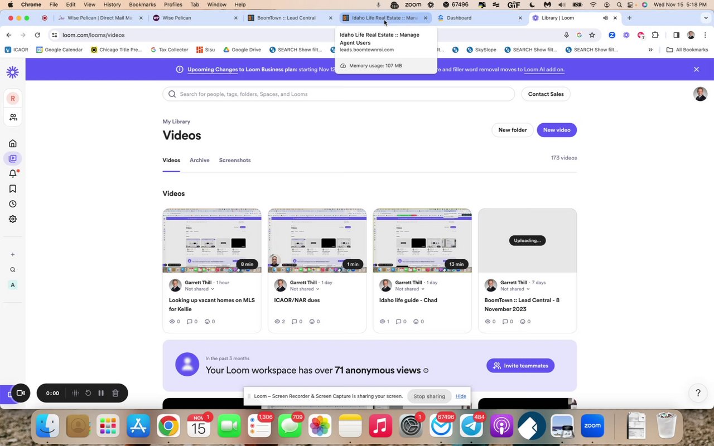714x446 pixels.
Task: Open Zoom from the Dock
Action: [592, 426]
